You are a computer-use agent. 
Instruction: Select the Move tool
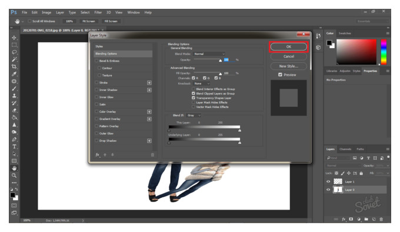[x=14, y=38]
